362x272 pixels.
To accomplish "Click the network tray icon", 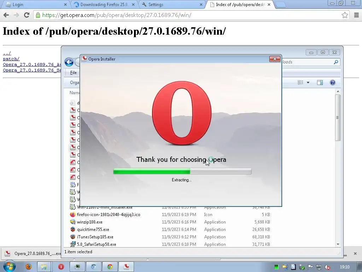I will tap(319, 267).
